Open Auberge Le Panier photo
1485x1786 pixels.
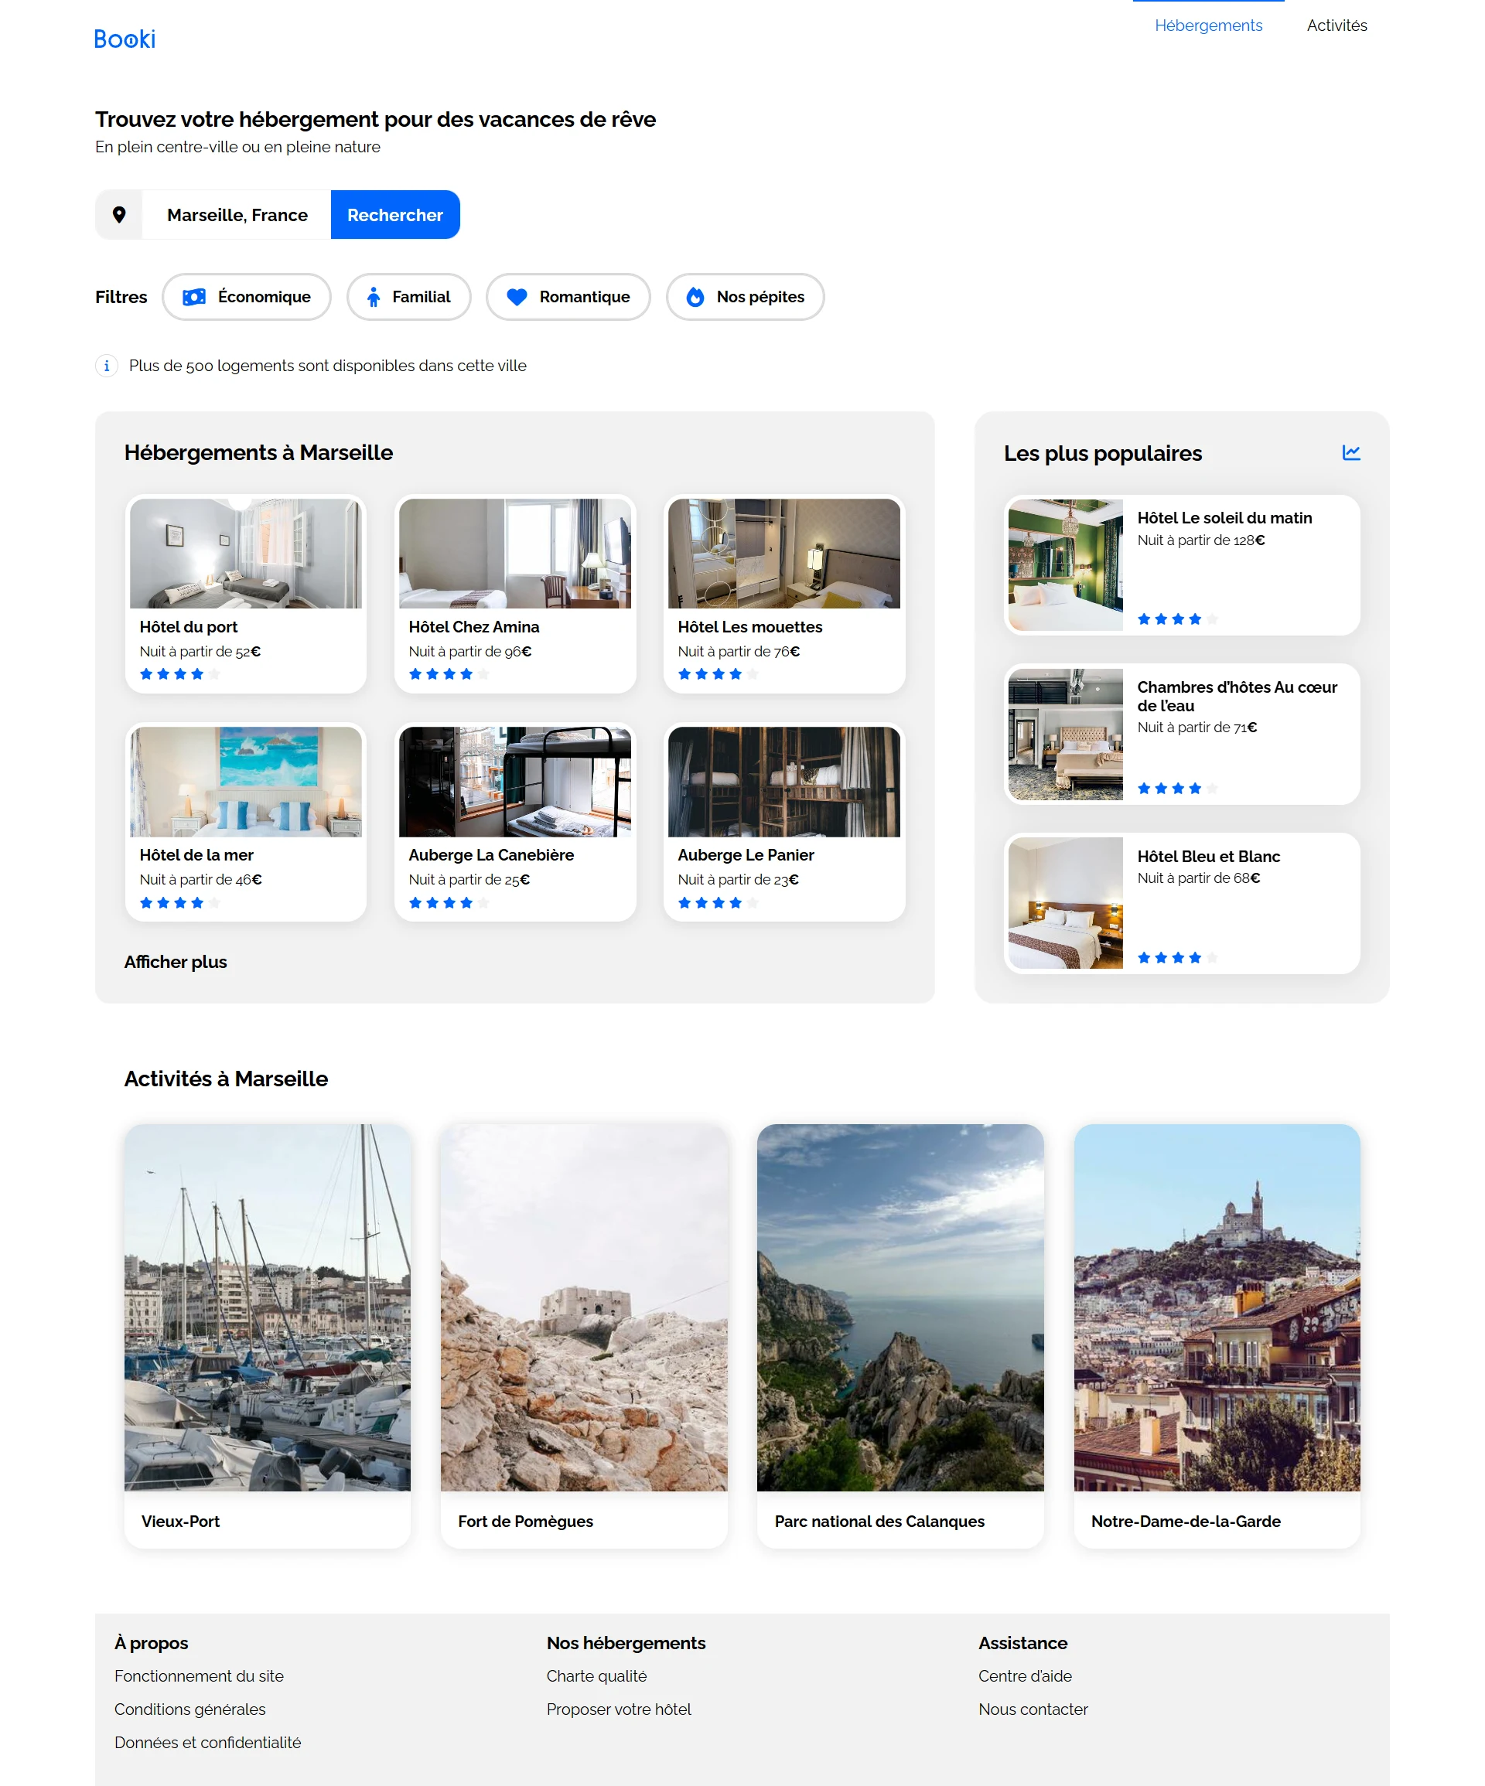pyautogui.click(x=783, y=782)
